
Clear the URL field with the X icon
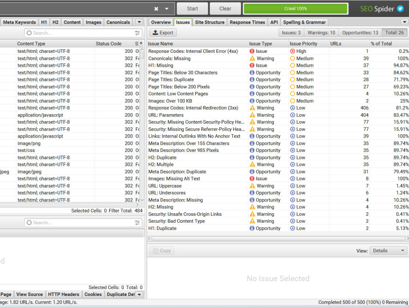[x=156, y=9]
